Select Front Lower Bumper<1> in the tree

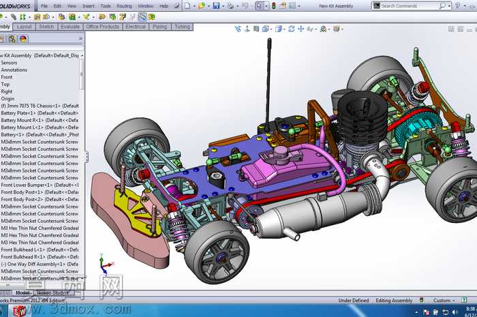click(40, 185)
